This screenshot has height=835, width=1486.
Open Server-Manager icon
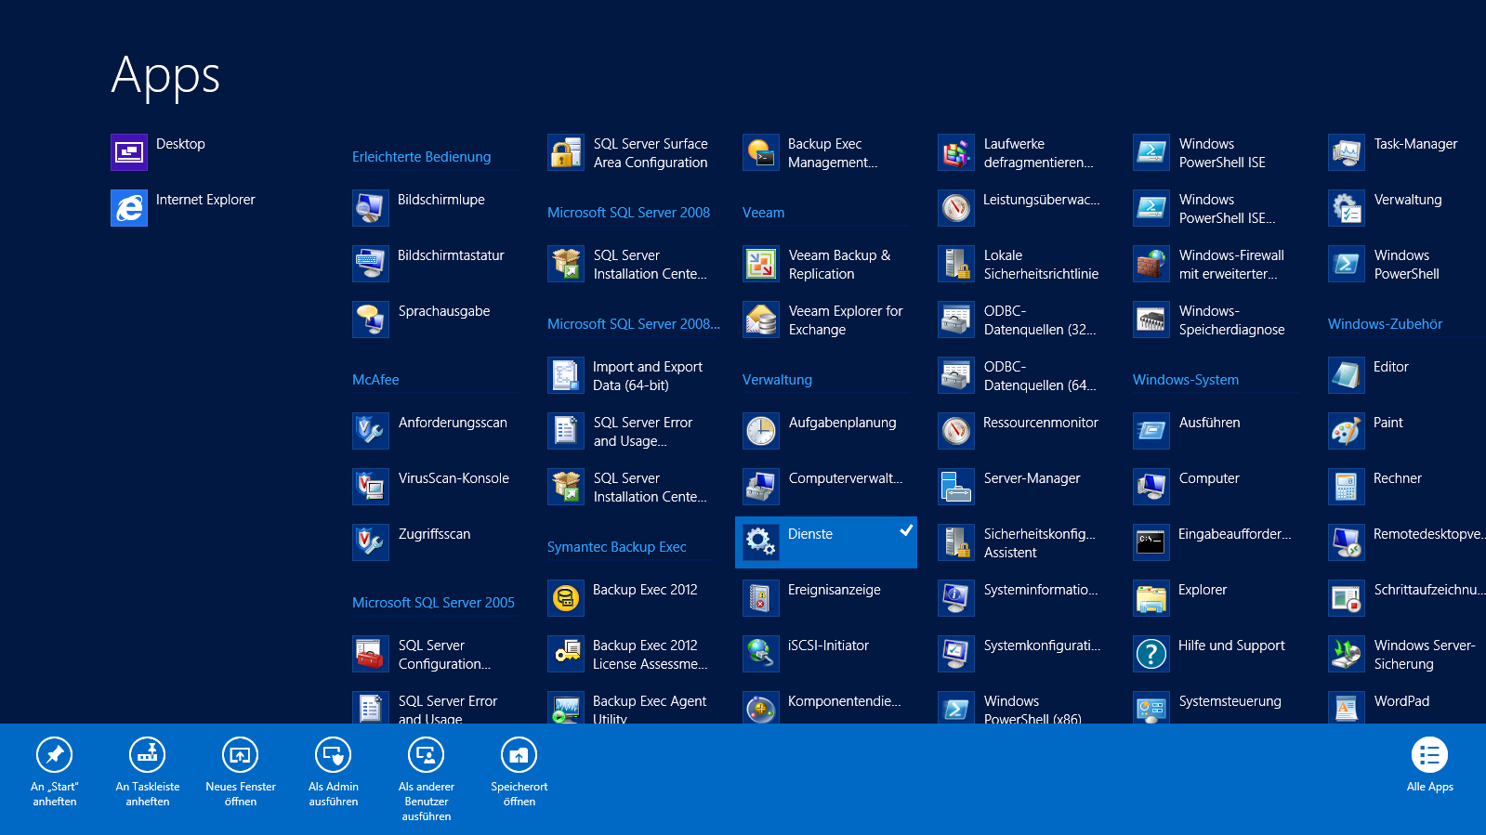(x=956, y=487)
